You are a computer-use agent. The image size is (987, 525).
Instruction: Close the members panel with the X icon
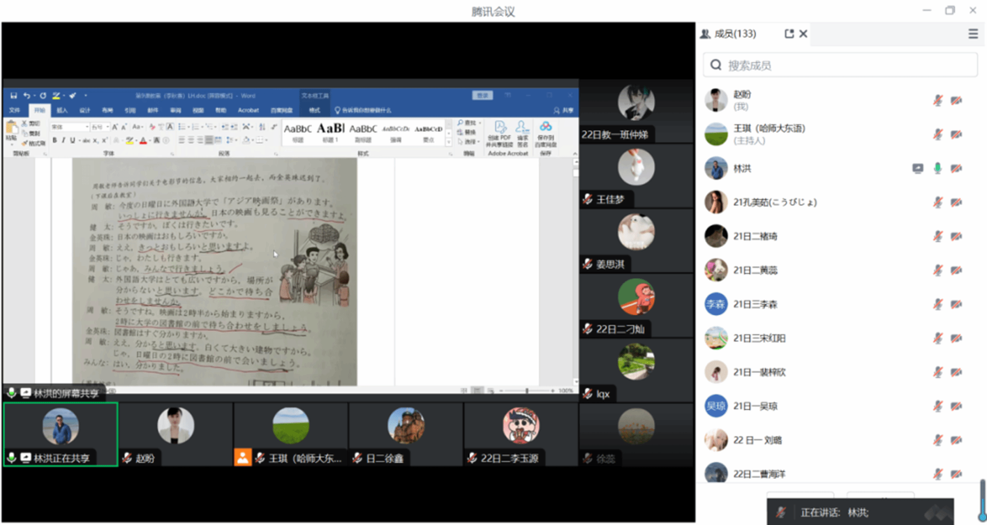coord(803,34)
